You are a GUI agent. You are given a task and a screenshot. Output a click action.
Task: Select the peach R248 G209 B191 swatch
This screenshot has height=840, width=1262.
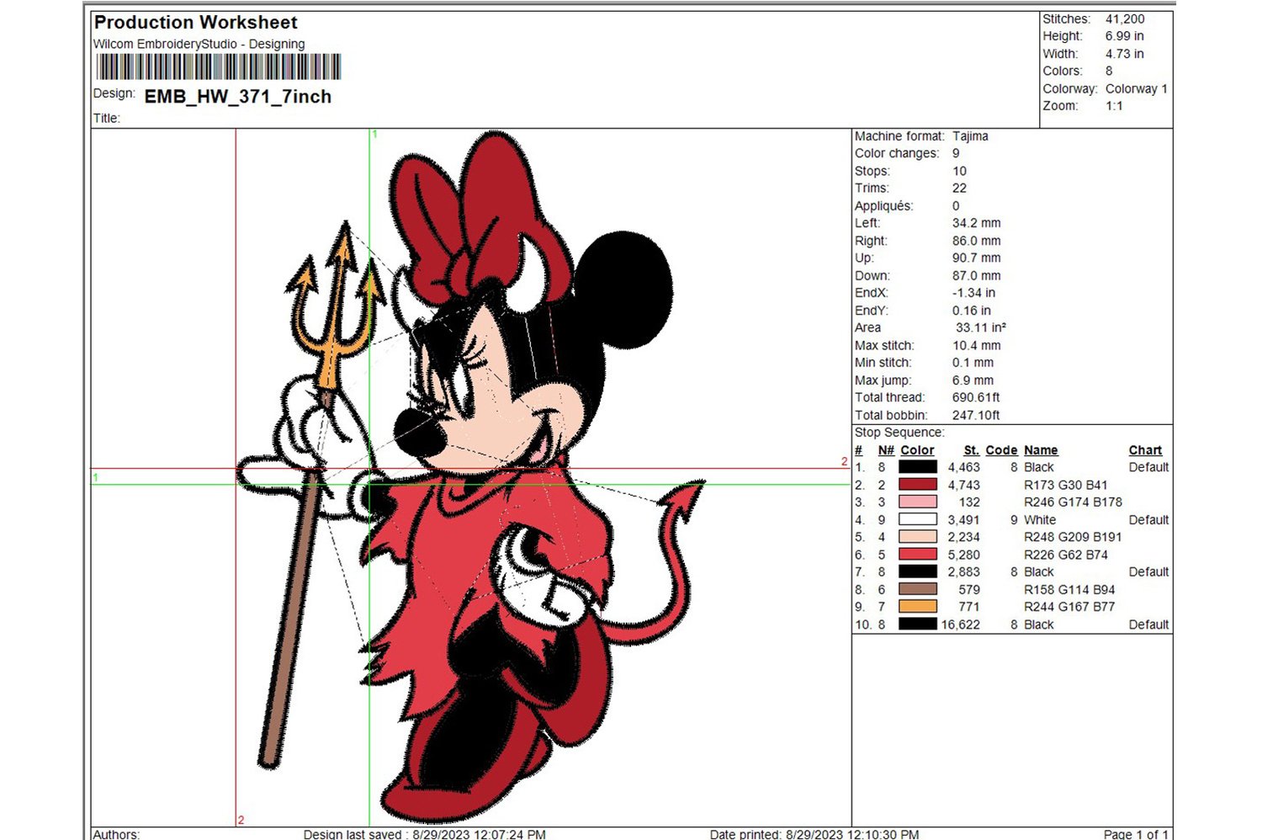tap(918, 537)
